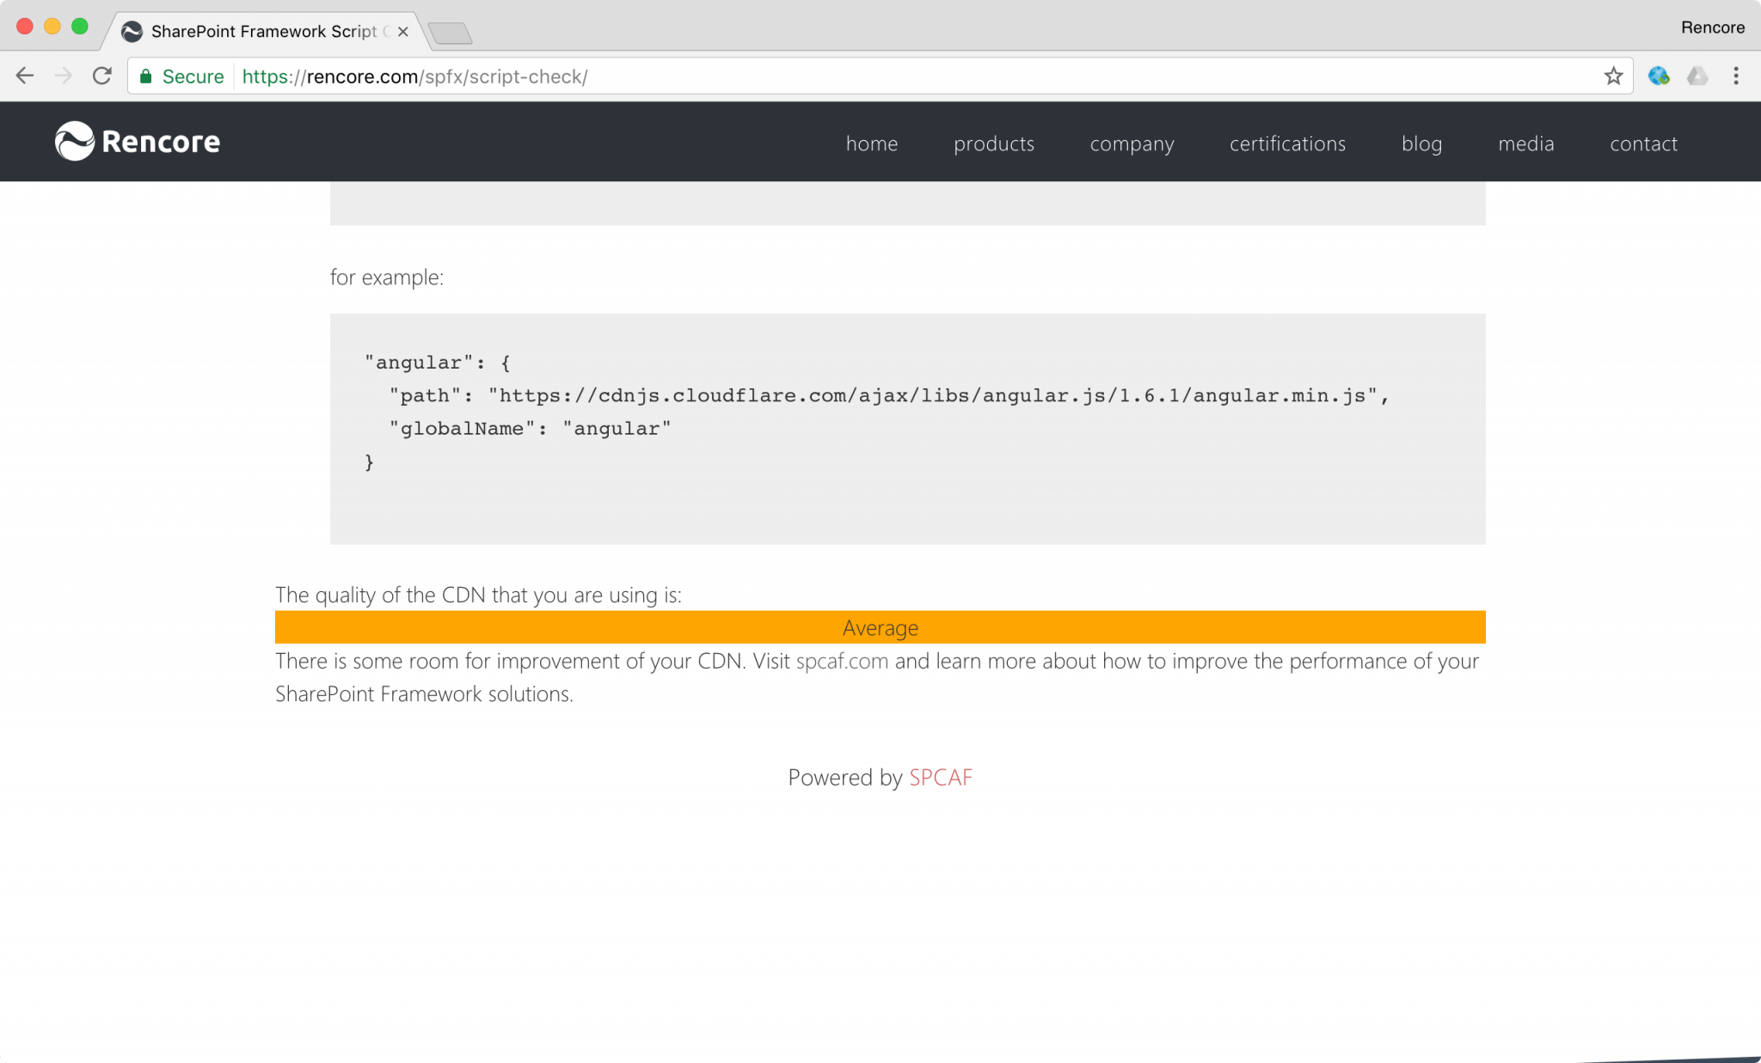Click the green padlock Secure icon
The width and height of the screenshot is (1761, 1063).
146,76
